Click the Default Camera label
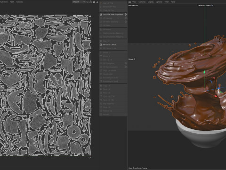226x170 pixels. pos(204,6)
